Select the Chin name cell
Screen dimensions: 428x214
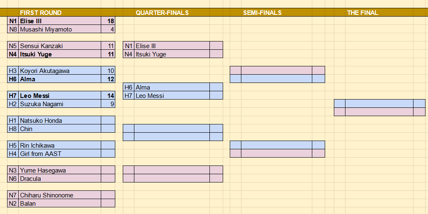(x=59, y=129)
